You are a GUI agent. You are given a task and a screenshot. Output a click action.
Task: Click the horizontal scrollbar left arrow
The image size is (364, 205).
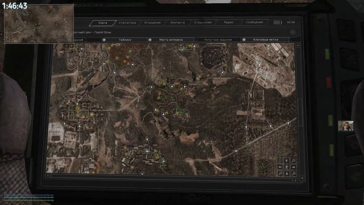click(x=48, y=176)
